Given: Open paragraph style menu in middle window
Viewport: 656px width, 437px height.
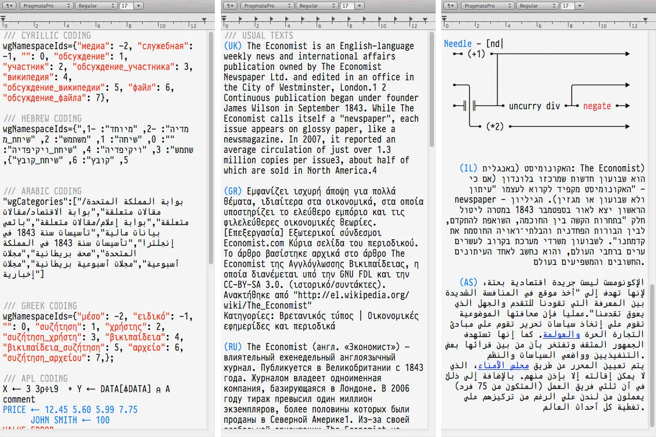Looking at the screenshot, I should (231, 5).
